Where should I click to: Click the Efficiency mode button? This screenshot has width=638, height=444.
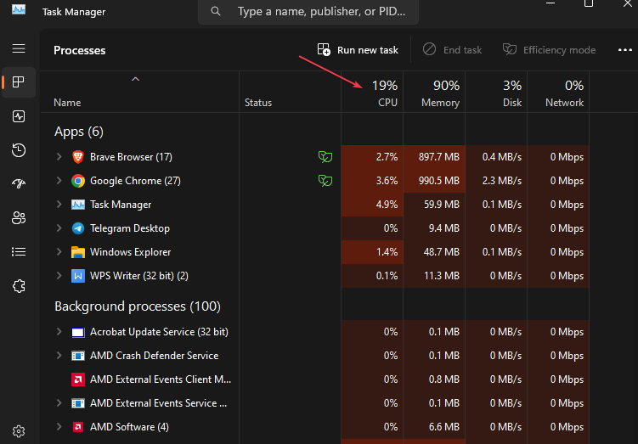[549, 50]
